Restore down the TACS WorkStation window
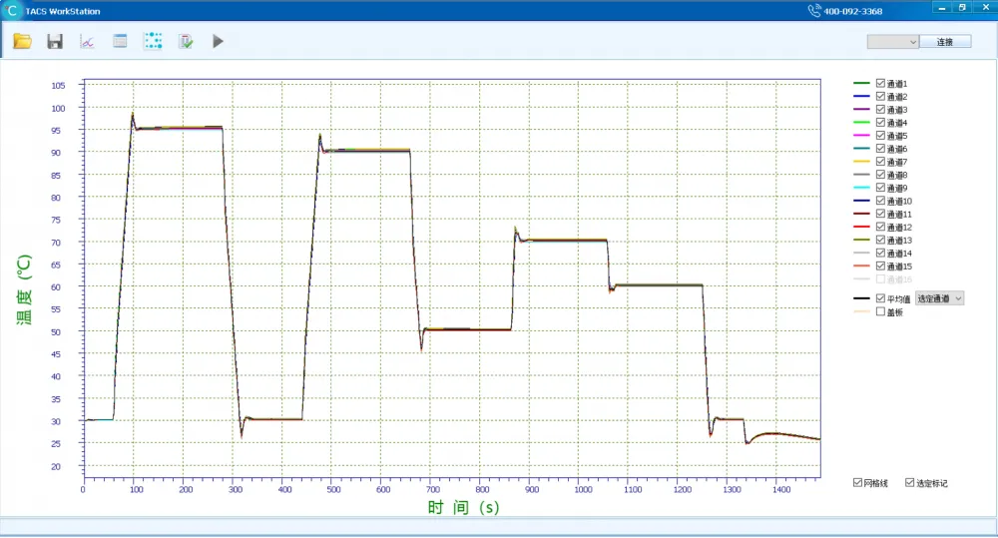The image size is (998, 538). 962,8
